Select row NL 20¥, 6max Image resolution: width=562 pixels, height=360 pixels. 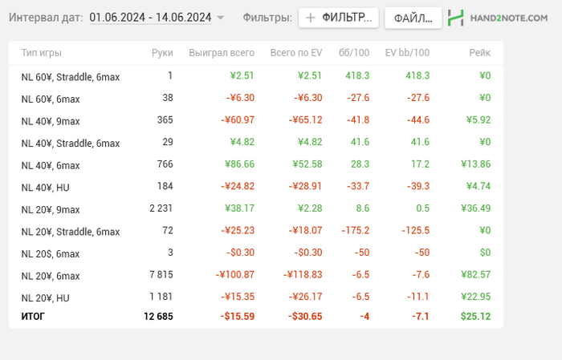coord(256,276)
